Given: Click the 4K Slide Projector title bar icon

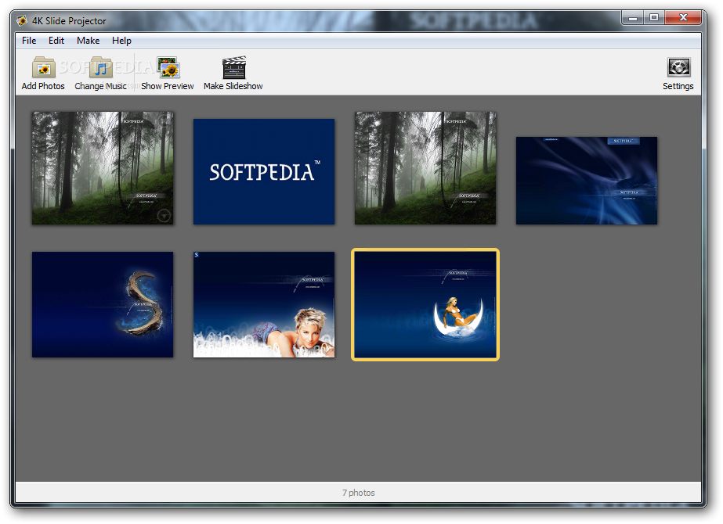Looking at the screenshot, I should [x=22, y=20].
